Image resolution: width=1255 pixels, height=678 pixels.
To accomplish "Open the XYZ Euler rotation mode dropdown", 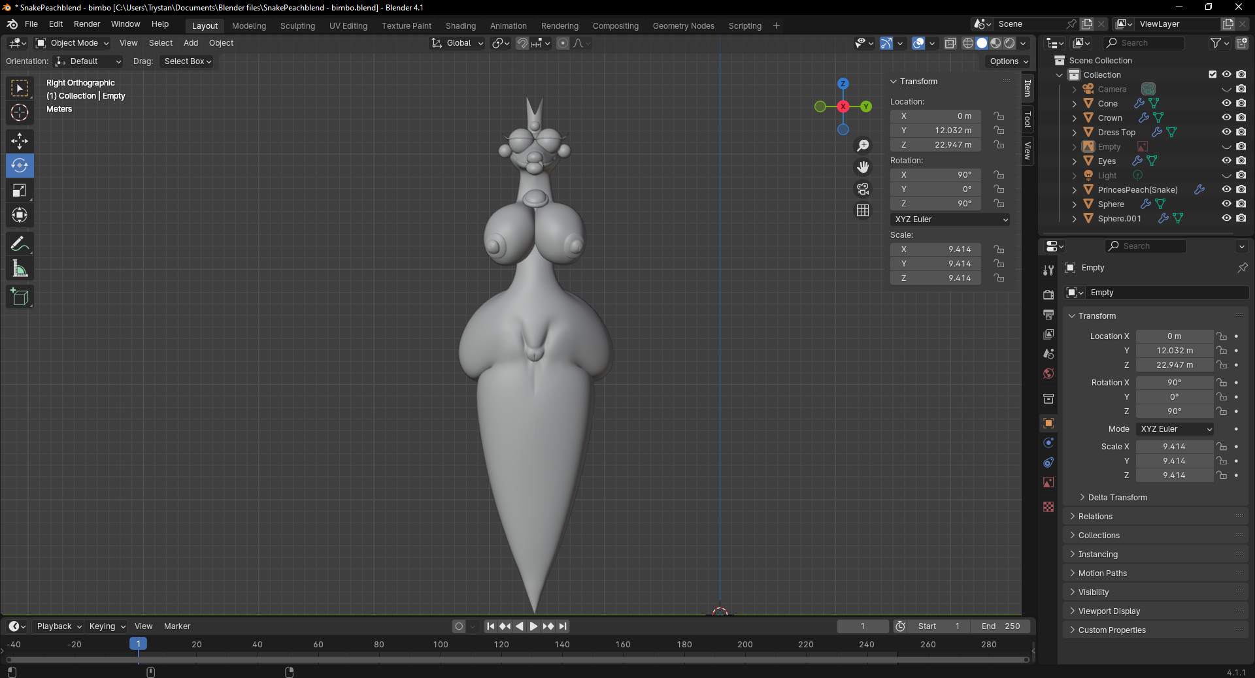I will [950, 219].
